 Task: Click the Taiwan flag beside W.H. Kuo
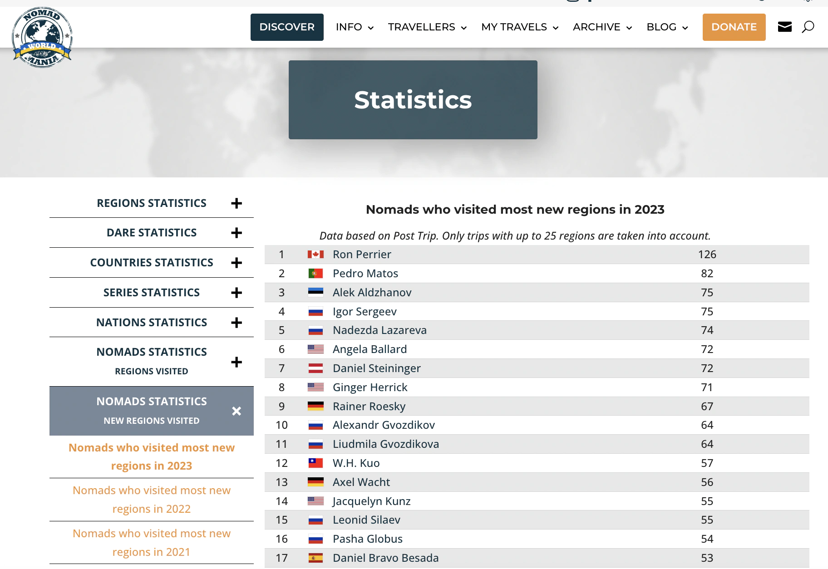(315, 463)
